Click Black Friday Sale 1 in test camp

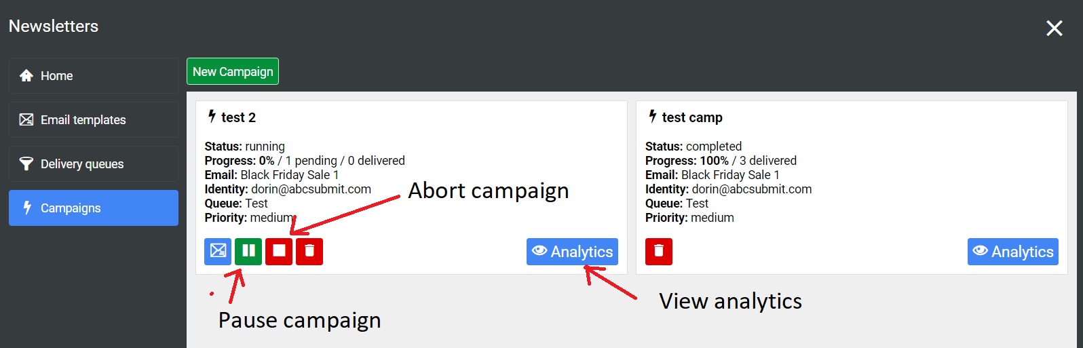pyautogui.click(x=730, y=175)
